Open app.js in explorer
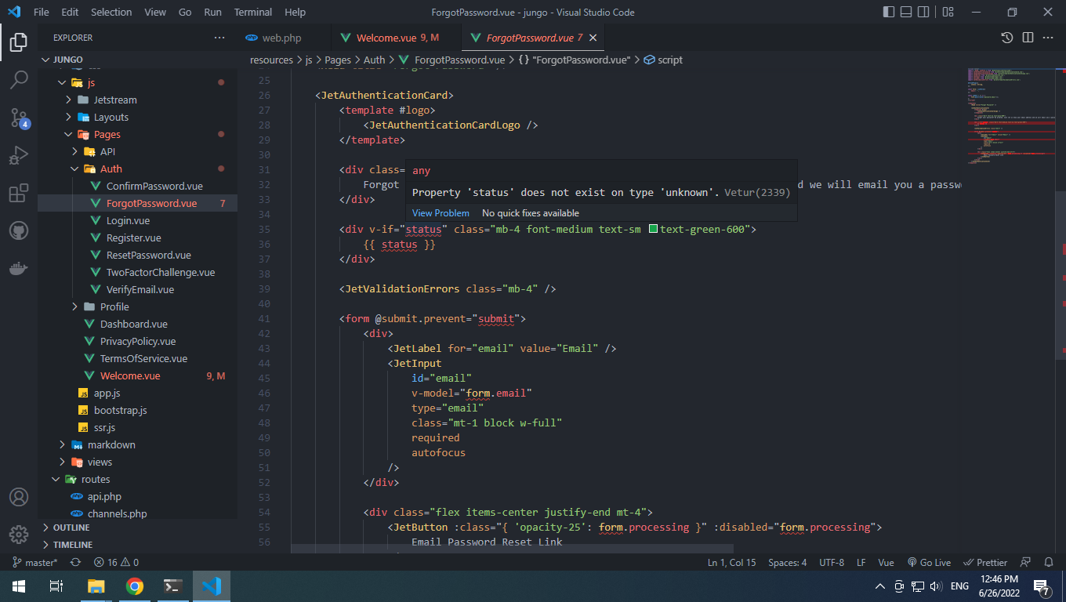 [137, 393]
